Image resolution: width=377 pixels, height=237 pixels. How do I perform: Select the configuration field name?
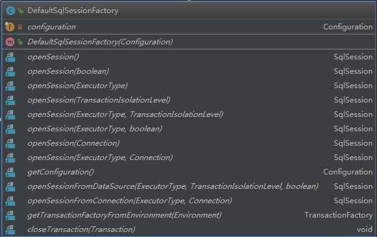click(x=51, y=27)
